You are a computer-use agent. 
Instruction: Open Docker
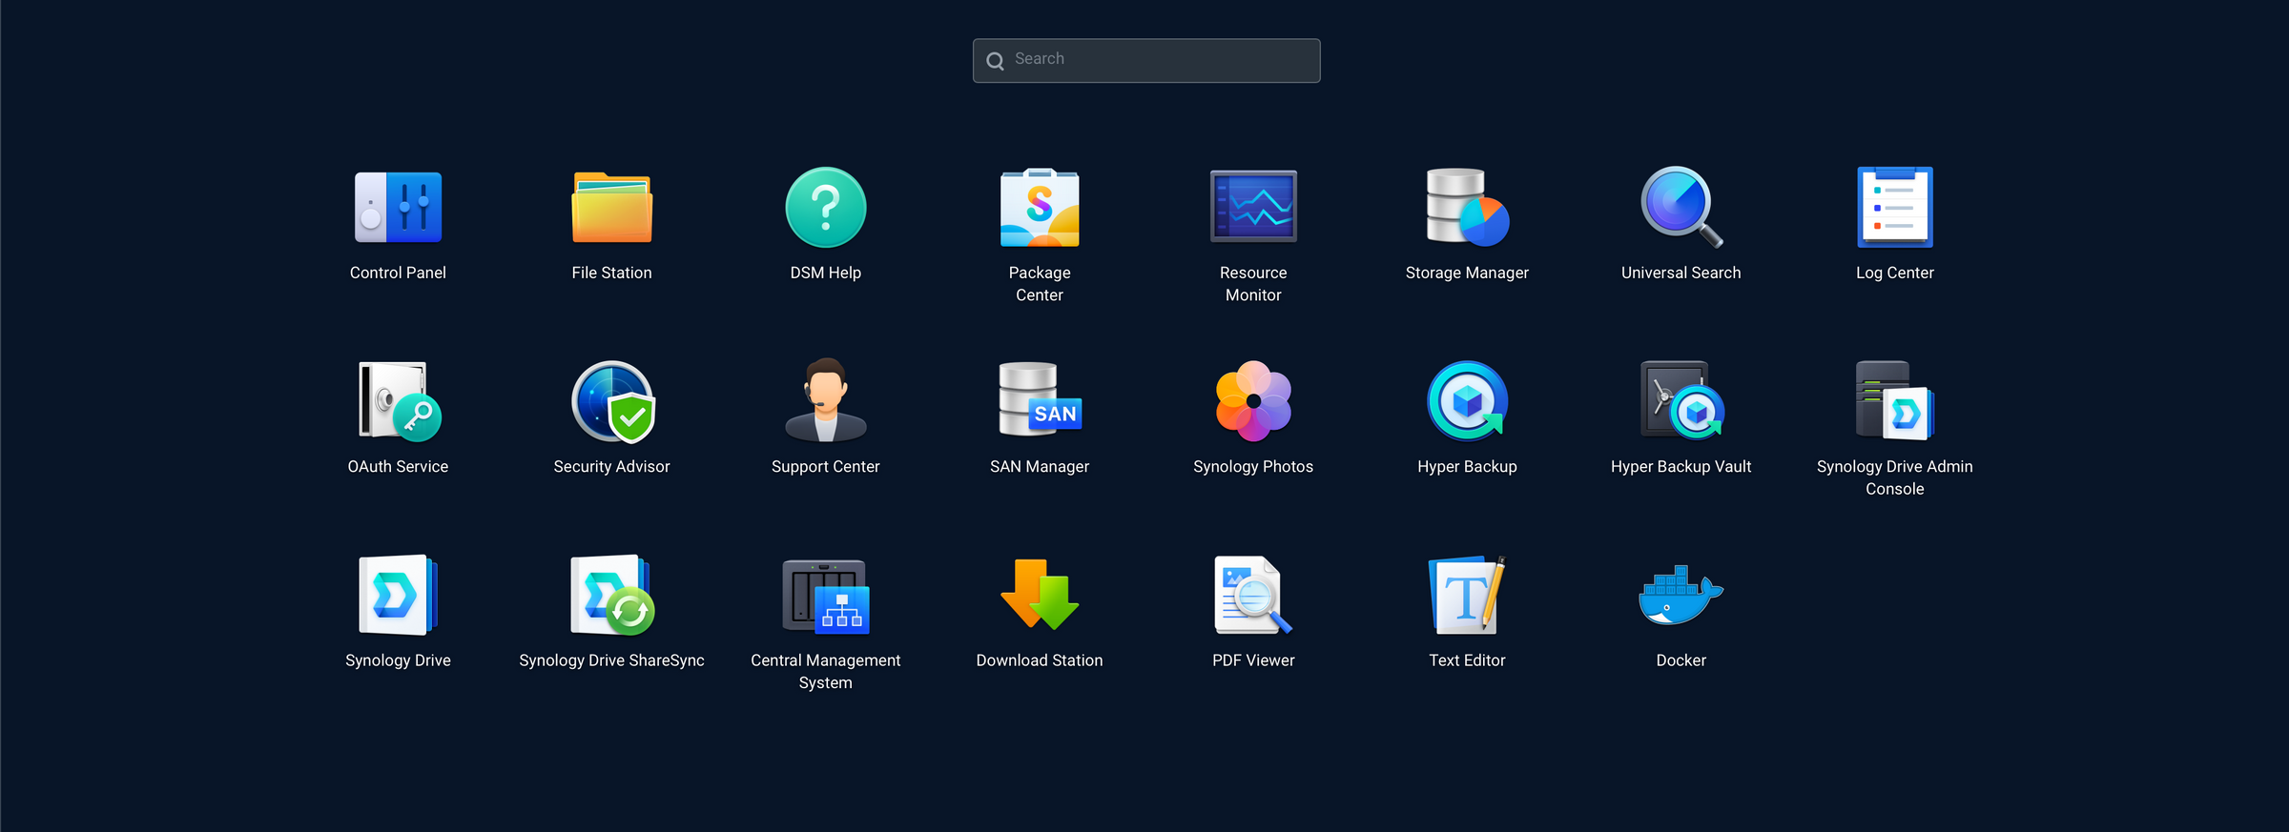(x=1681, y=595)
